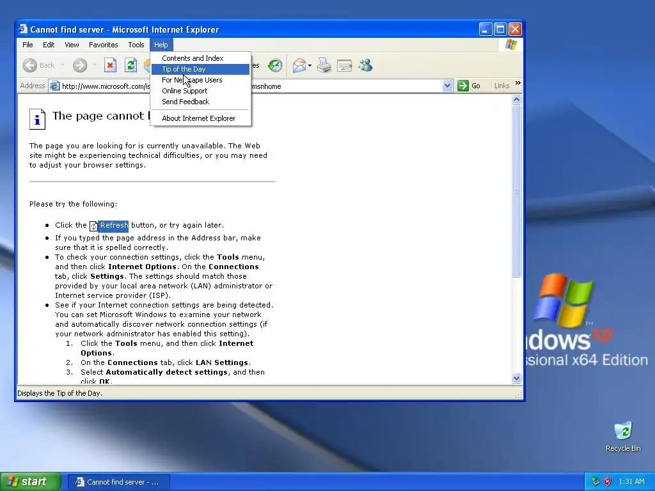The image size is (655, 491).
Task: Open the View menu
Action: (x=72, y=45)
